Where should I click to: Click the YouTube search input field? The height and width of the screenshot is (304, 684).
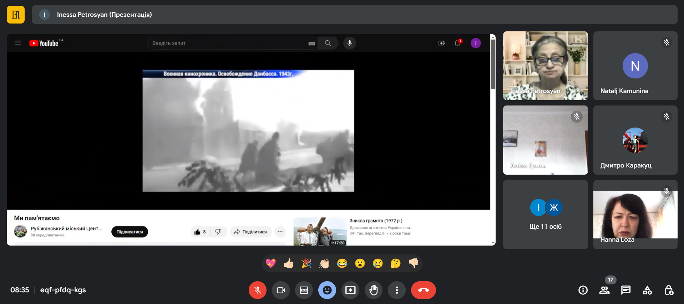click(228, 43)
